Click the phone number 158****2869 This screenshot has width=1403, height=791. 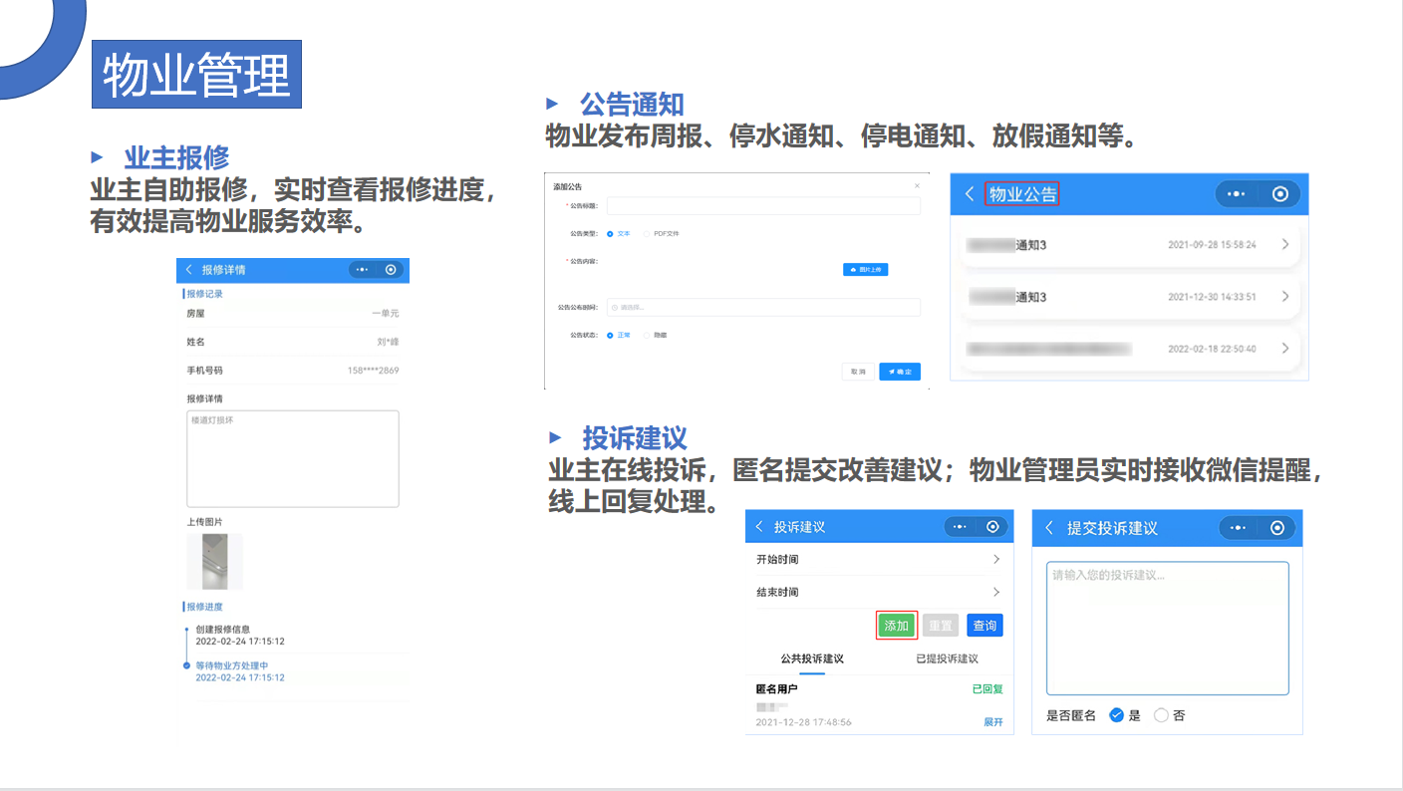tap(373, 371)
